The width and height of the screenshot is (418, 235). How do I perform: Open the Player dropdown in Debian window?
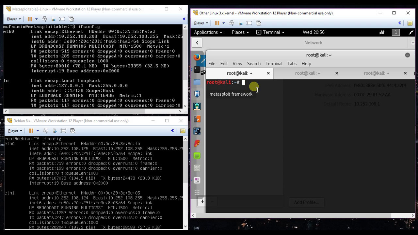(x=15, y=131)
